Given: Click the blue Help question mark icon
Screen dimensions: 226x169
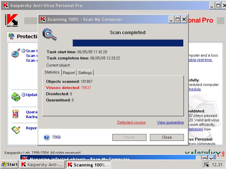Looking at the screenshot, I should click(x=47, y=137).
